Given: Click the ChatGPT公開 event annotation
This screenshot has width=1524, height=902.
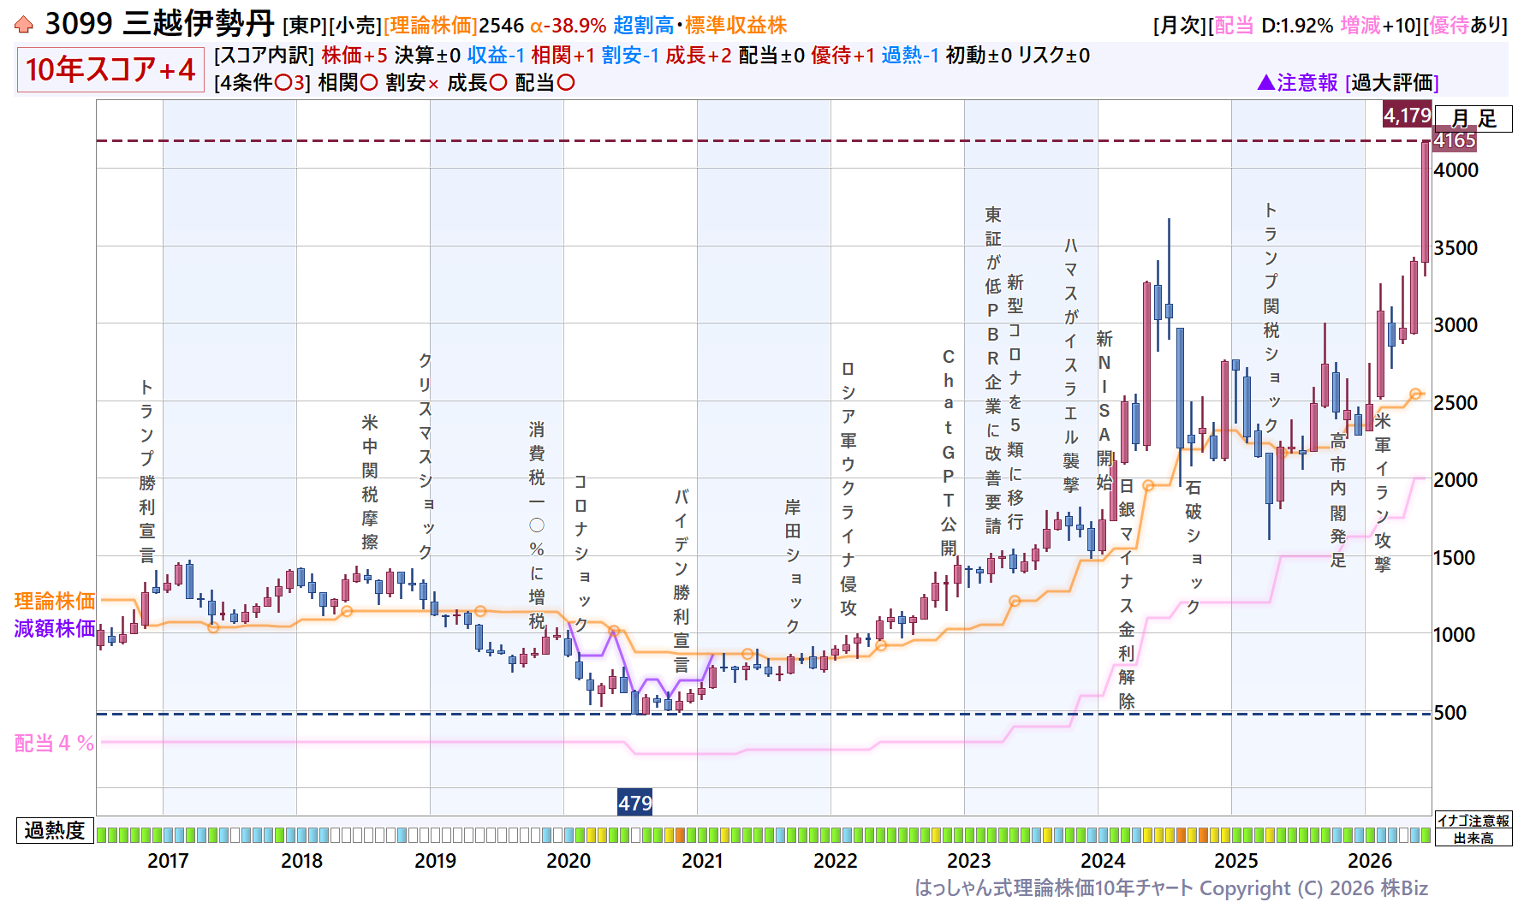Looking at the screenshot, I should coord(949,452).
